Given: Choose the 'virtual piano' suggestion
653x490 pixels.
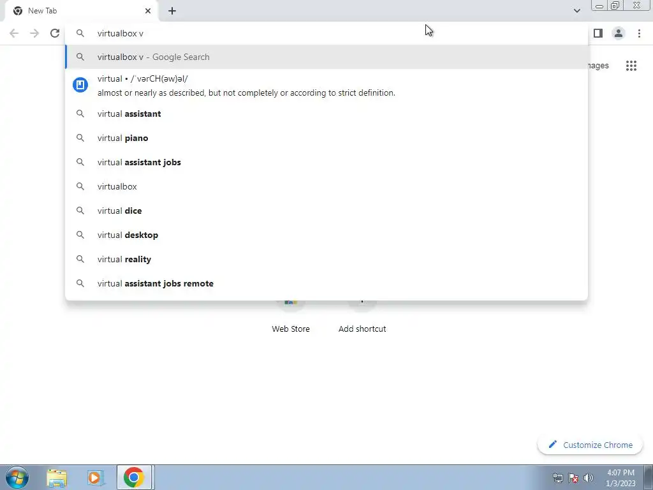Looking at the screenshot, I should pyautogui.click(x=326, y=138).
